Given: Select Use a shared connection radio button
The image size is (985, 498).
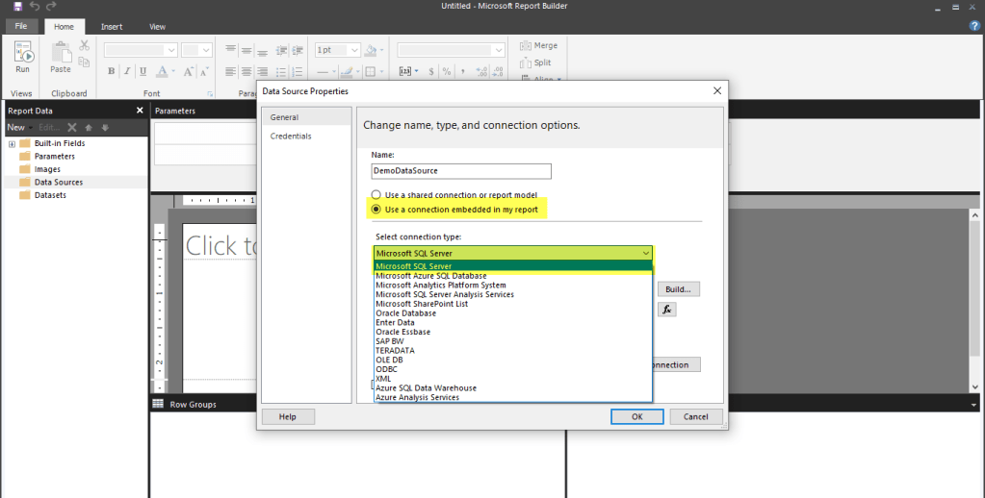Looking at the screenshot, I should (376, 195).
